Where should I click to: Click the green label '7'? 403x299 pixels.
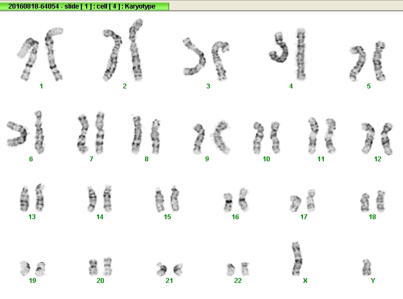click(x=91, y=159)
